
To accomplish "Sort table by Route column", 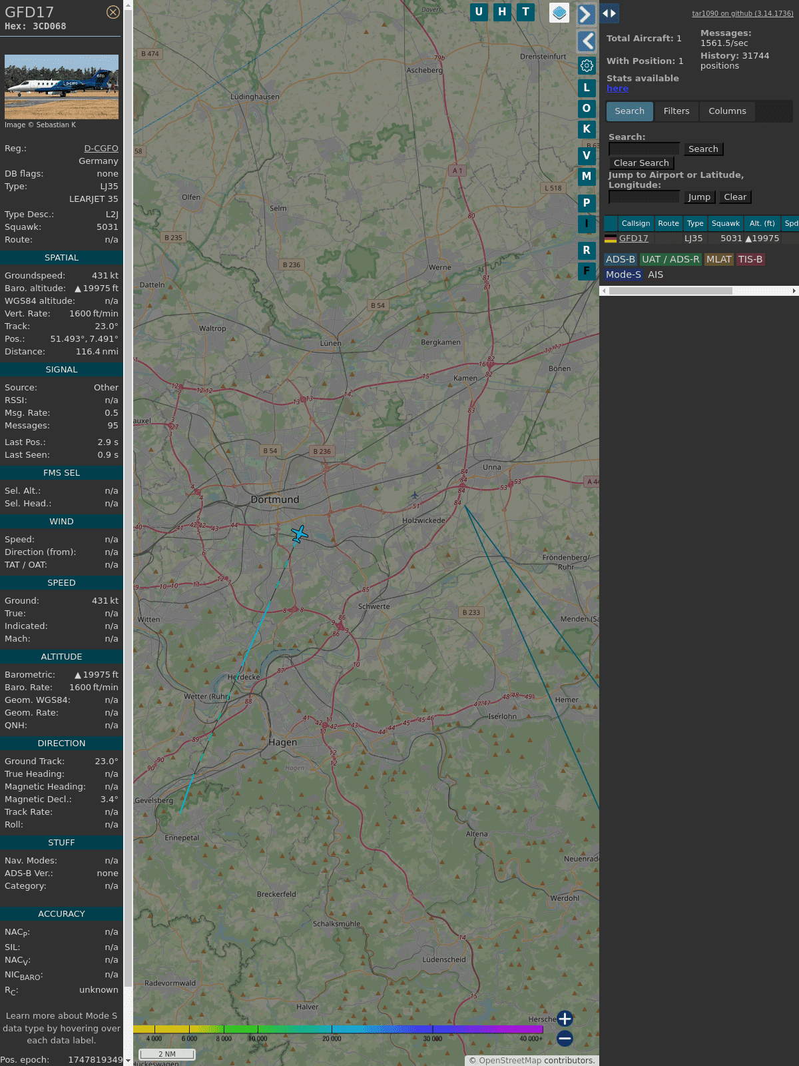I will [668, 224].
